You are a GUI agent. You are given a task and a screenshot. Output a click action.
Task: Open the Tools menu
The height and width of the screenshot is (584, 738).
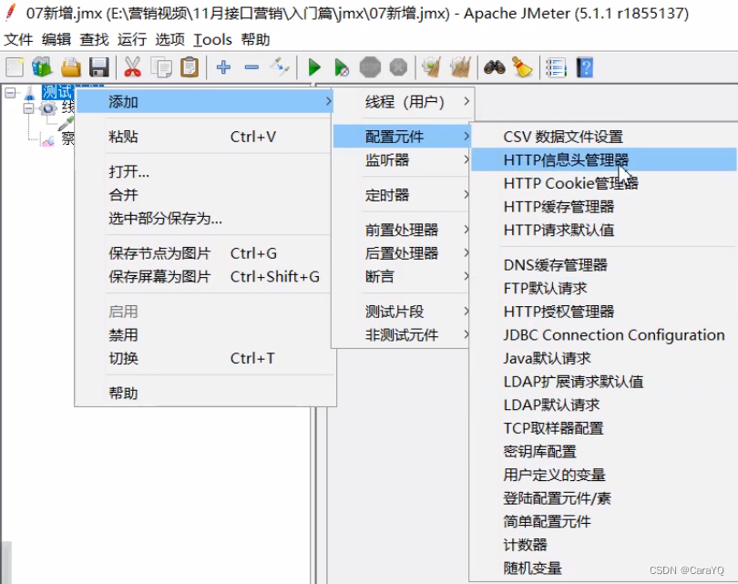pyautogui.click(x=212, y=39)
